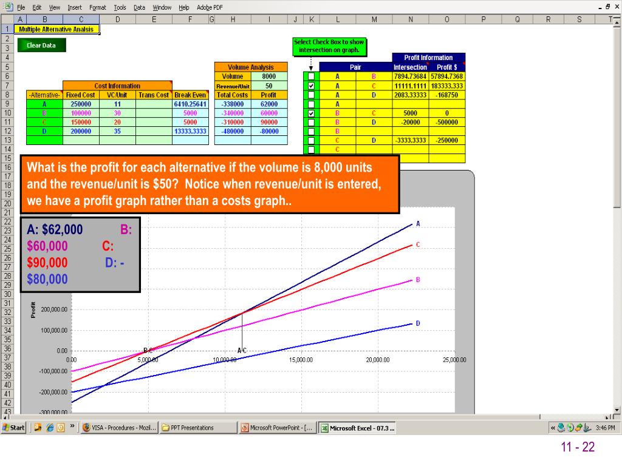Open the Insert menu
Image resolution: width=622 pixels, height=466 pixels.
point(74,7)
